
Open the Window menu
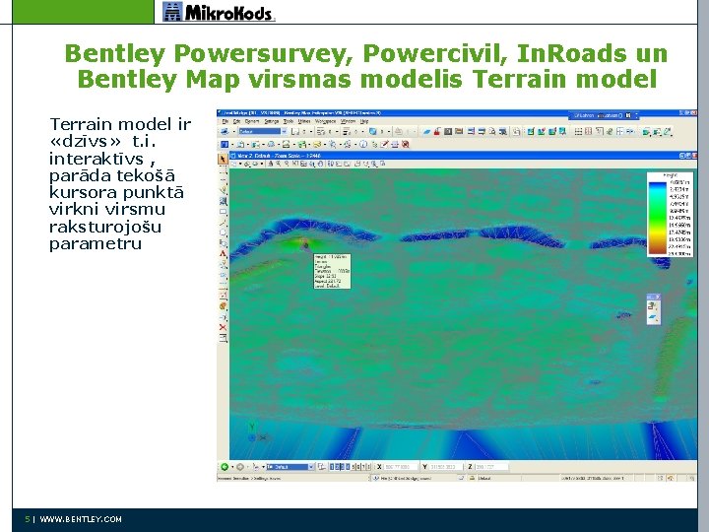(x=349, y=121)
